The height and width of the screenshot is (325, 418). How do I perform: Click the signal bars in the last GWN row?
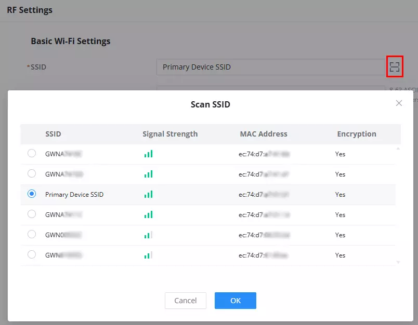[149, 255]
